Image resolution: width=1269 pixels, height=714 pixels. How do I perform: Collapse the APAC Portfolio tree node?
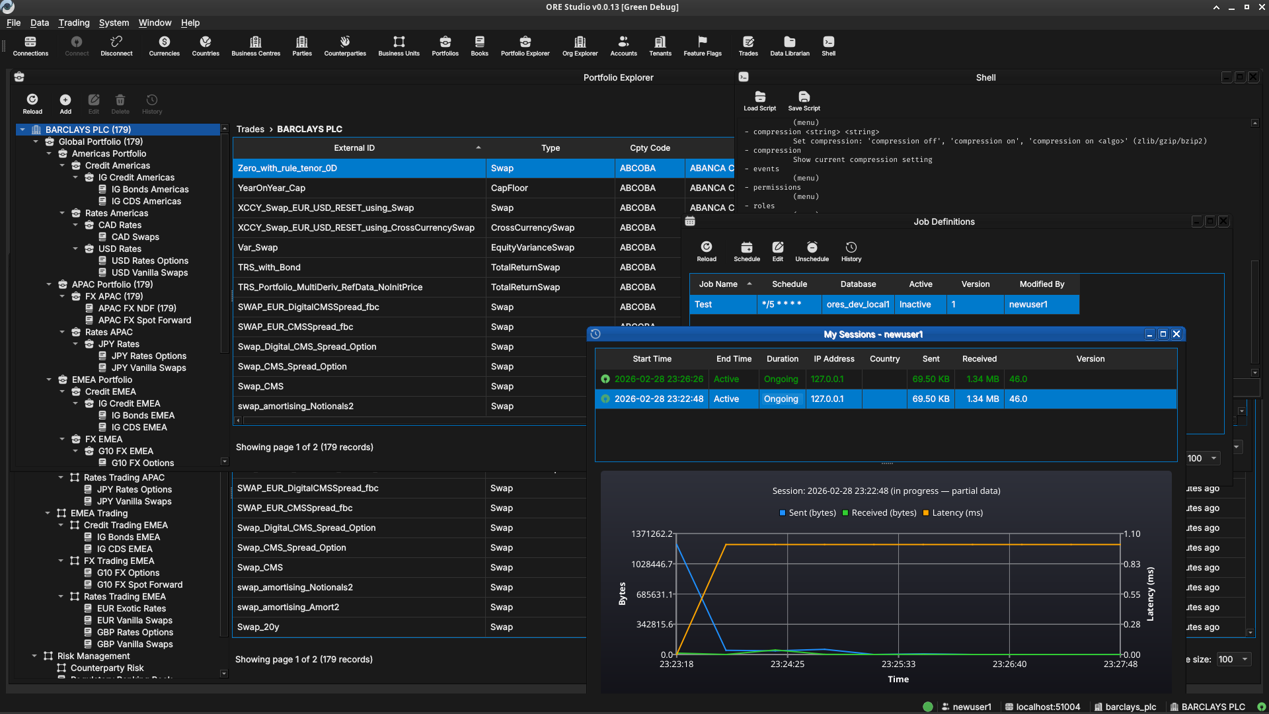point(48,284)
